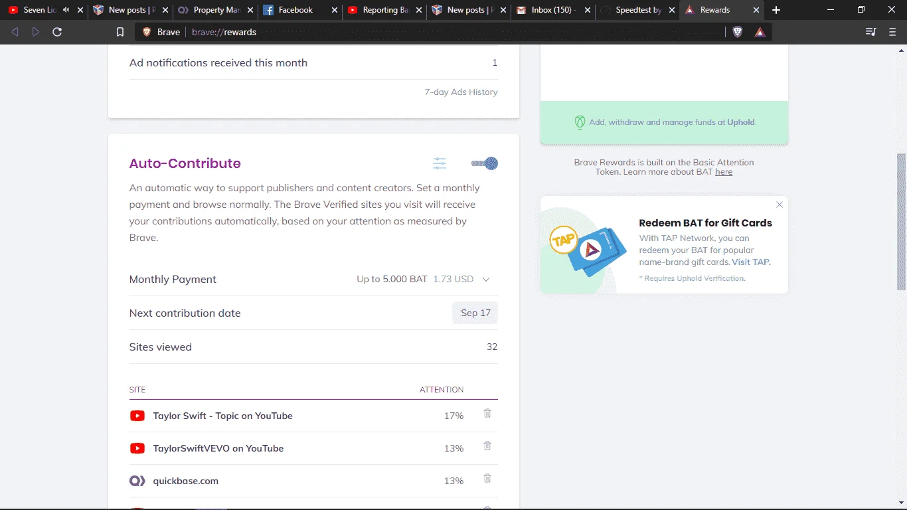Click the YouTube icon beside Taylor Swift - Topic
The width and height of the screenshot is (907, 510).
pyautogui.click(x=137, y=416)
